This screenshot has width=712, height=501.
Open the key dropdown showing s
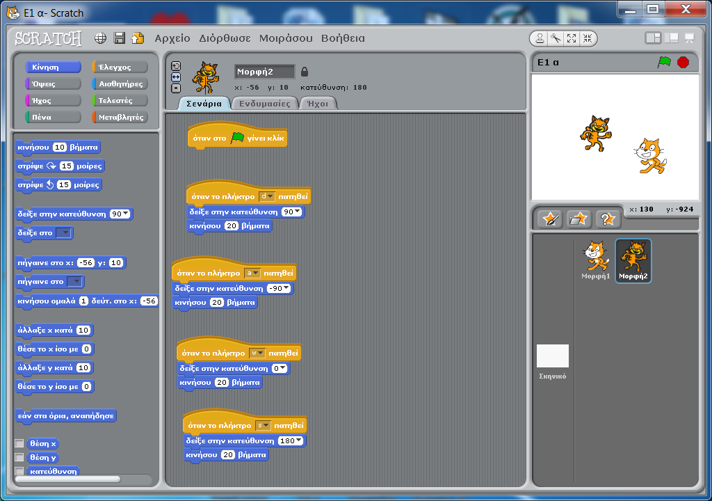(x=263, y=426)
